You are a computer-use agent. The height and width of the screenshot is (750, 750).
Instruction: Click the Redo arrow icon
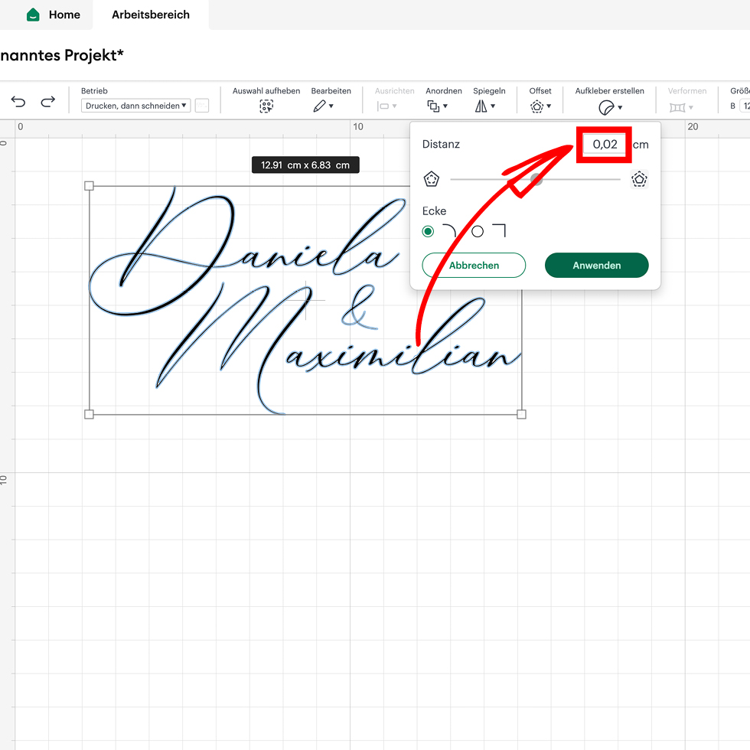point(47,102)
